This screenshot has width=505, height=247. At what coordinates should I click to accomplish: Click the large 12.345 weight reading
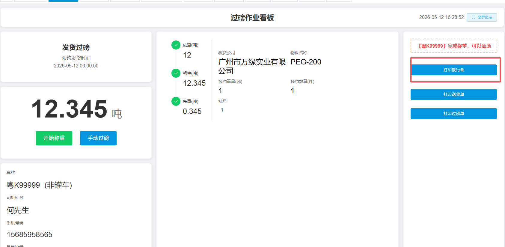tap(69, 109)
